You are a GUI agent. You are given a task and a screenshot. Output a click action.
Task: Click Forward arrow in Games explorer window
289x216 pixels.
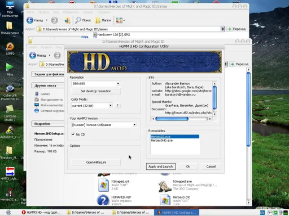(x=55, y=20)
